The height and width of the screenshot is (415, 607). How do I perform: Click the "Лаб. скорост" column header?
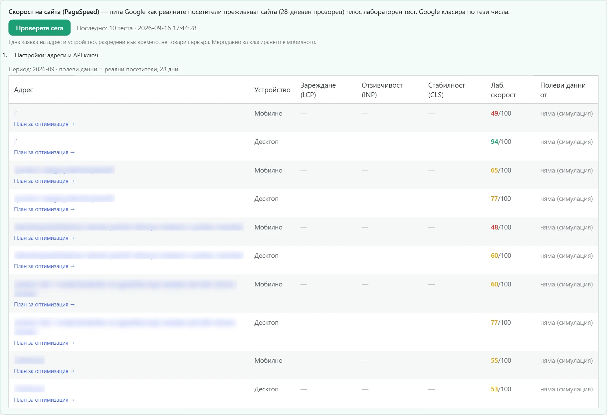(503, 90)
